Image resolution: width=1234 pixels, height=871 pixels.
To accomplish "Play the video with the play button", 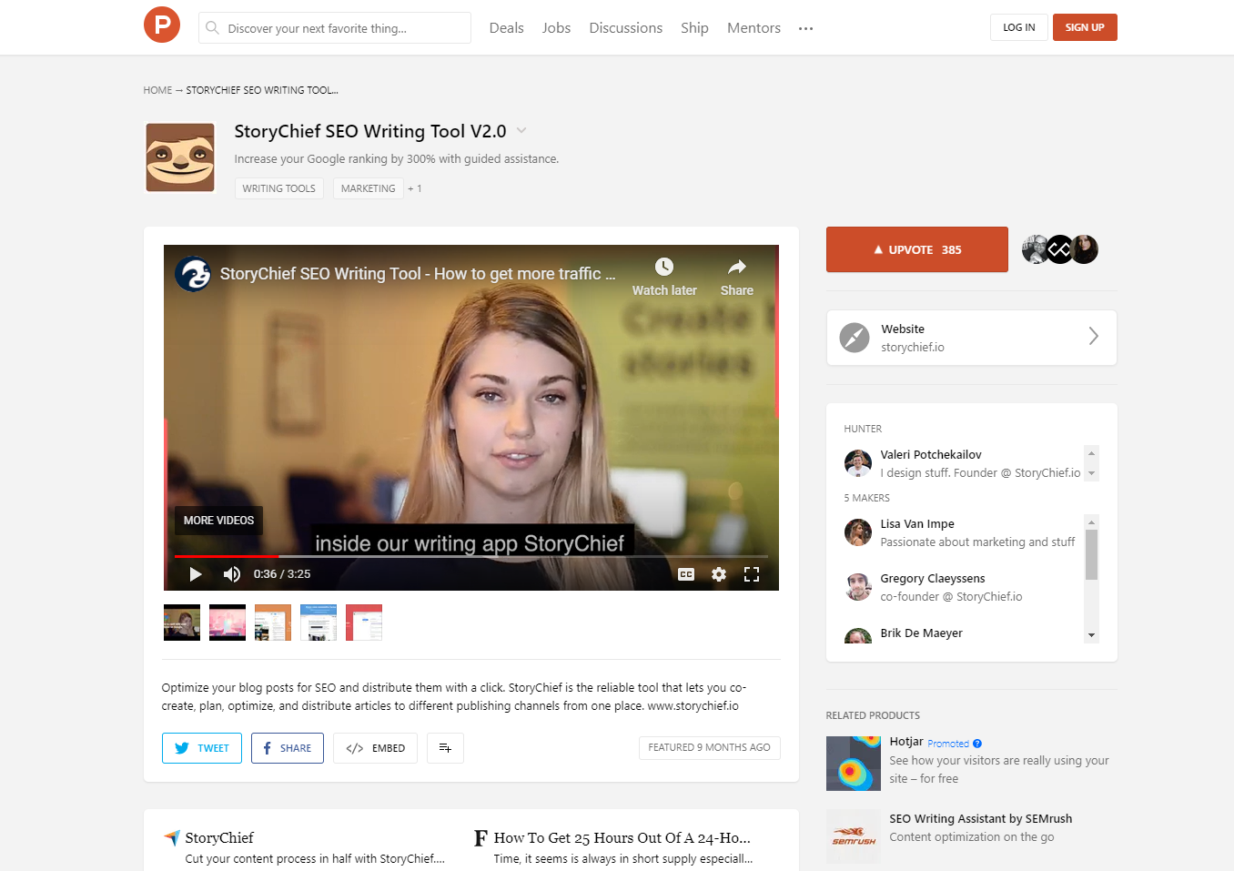I will click(x=195, y=574).
